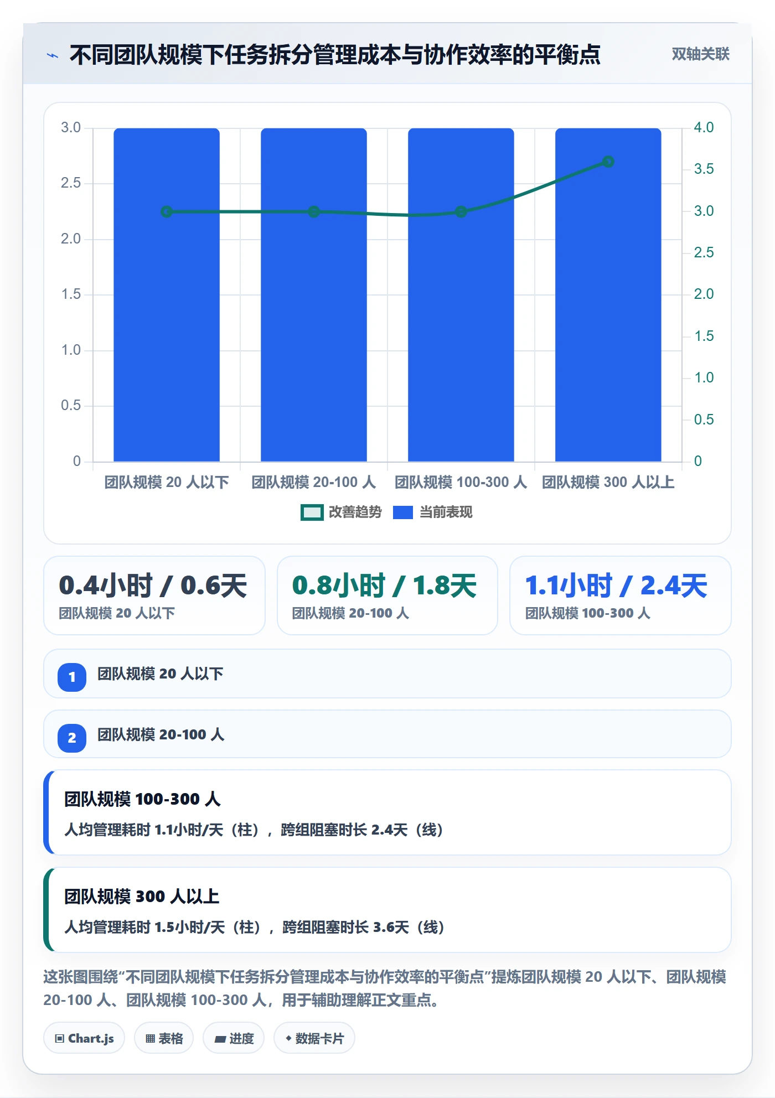
Task: Click the Chart.js tag
Action: pos(84,1038)
